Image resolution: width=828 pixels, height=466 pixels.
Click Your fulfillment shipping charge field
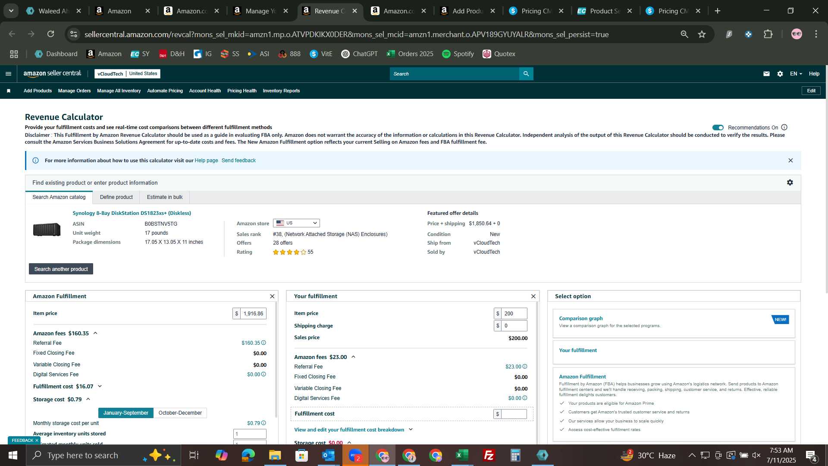click(514, 326)
